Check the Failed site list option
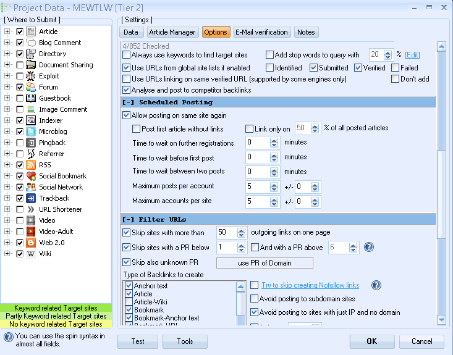The image size is (453, 355). coord(395,68)
